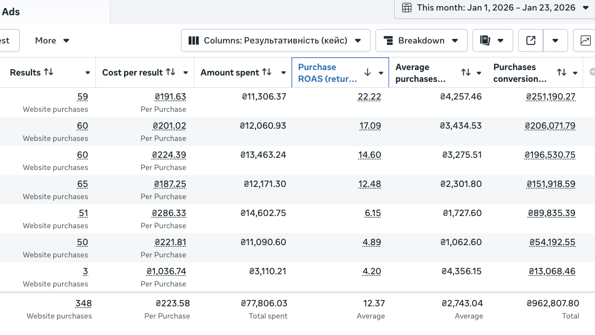The width and height of the screenshot is (595, 335).
Task: Click the 65 results value
Action: click(x=83, y=184)
